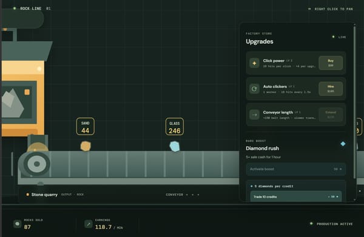
Task: Click the GLASS 246 label tag
Action: 175,127
